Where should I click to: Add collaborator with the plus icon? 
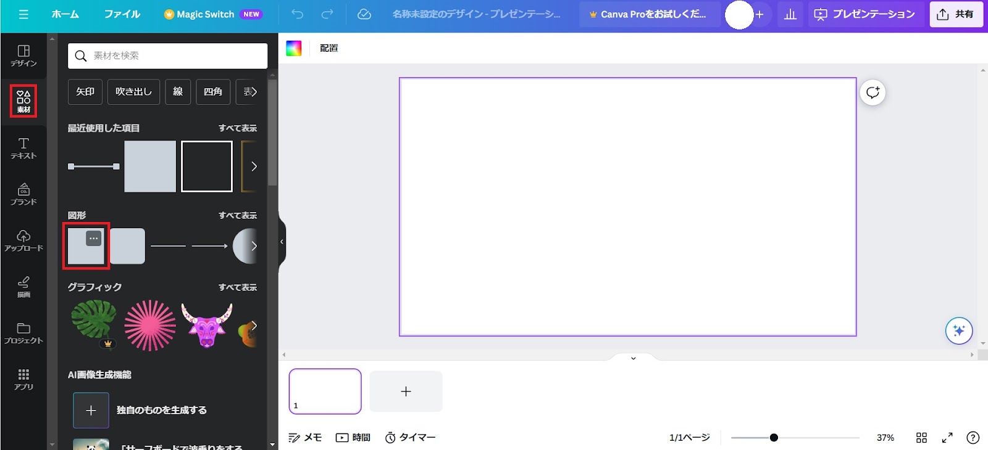pos(760,14)
